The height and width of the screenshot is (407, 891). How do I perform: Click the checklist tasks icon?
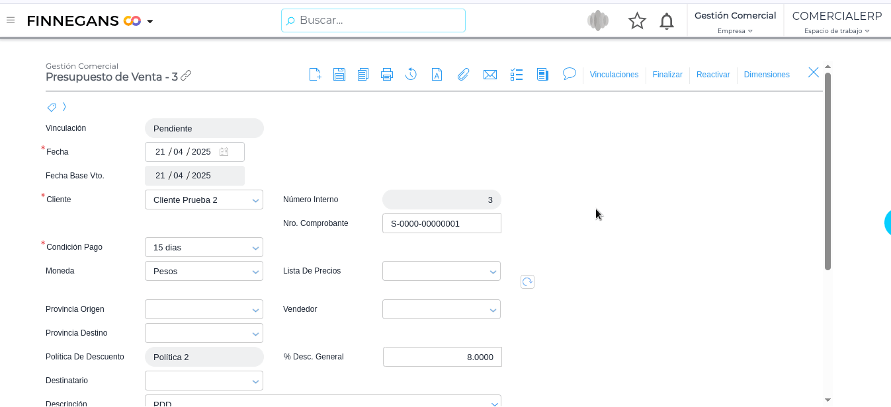tap(517, 74)
